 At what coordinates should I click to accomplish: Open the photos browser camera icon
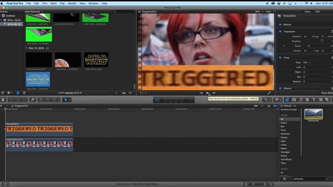[x=294, y=100]
